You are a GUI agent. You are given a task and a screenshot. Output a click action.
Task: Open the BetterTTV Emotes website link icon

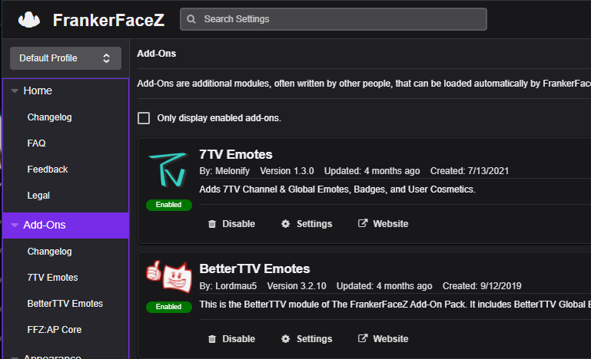click(x=363, y=339)
